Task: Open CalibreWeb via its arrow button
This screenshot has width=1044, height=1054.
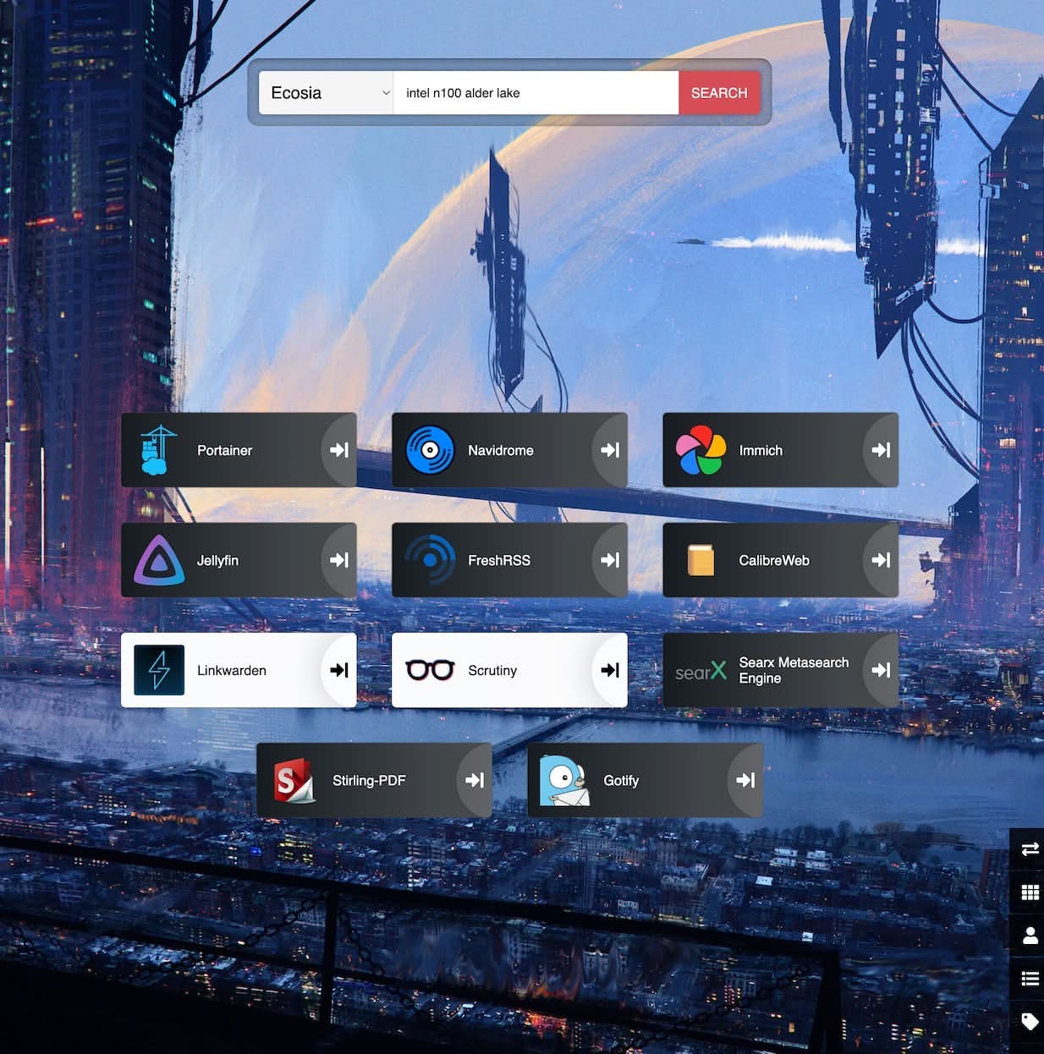Action: (881, 560)
